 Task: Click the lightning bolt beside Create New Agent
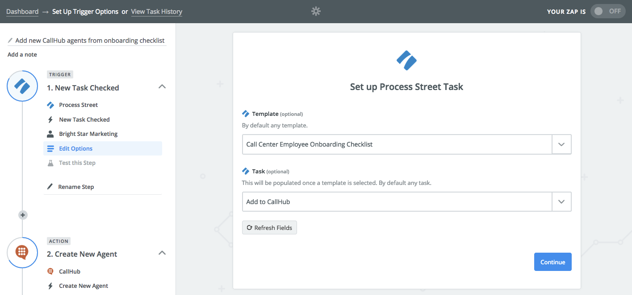pos(50,286)
